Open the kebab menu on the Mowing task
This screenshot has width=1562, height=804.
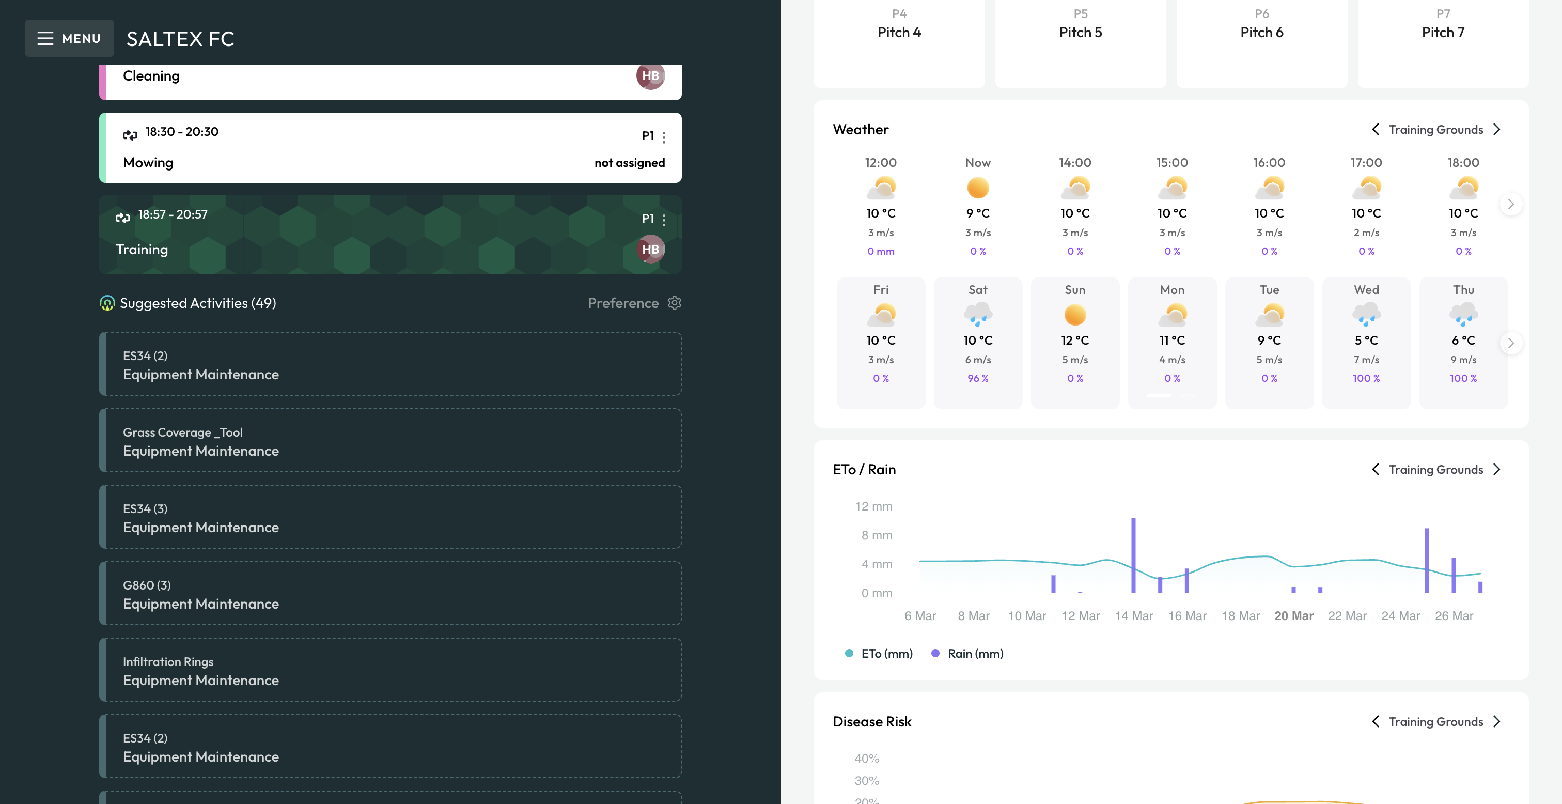[x=664, y=137]
